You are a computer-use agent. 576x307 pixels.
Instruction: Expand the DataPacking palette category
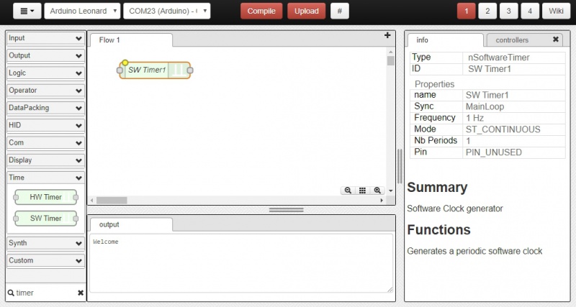click(45, 108)
